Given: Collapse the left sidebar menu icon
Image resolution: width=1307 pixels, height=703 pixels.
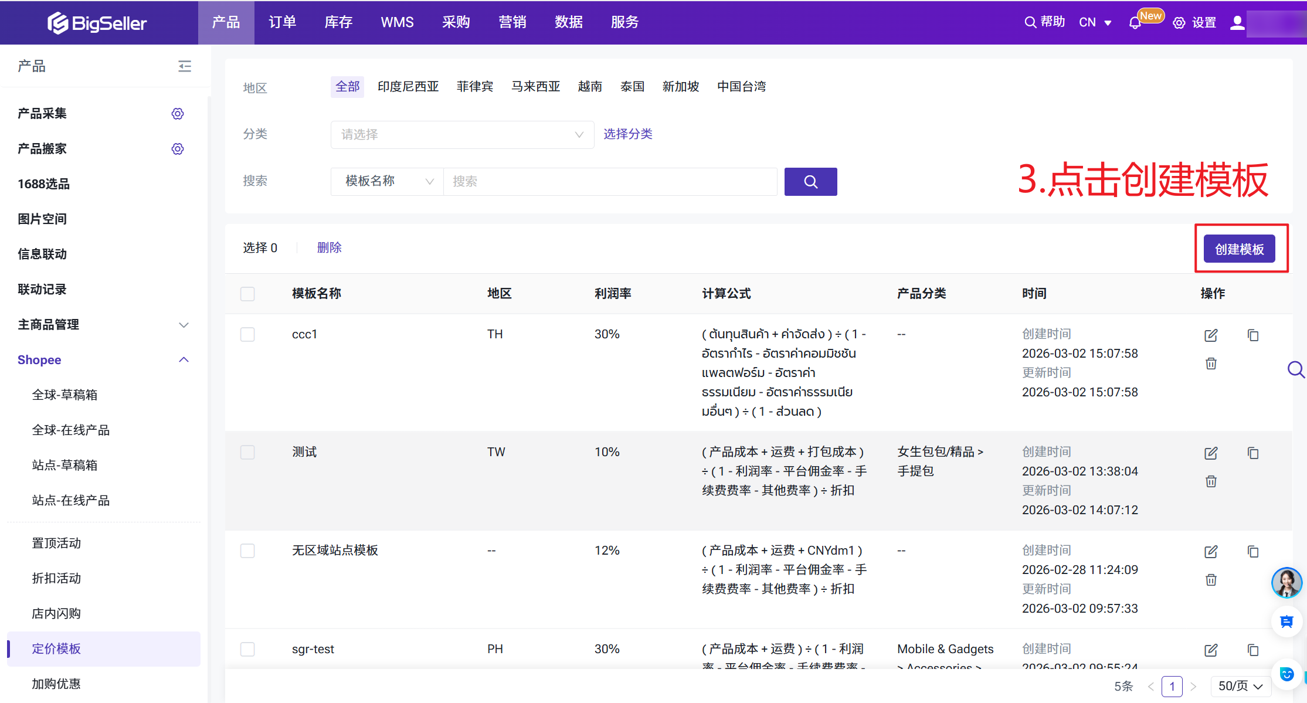Looking at the screenshot, I should click(x=185, y=66).
